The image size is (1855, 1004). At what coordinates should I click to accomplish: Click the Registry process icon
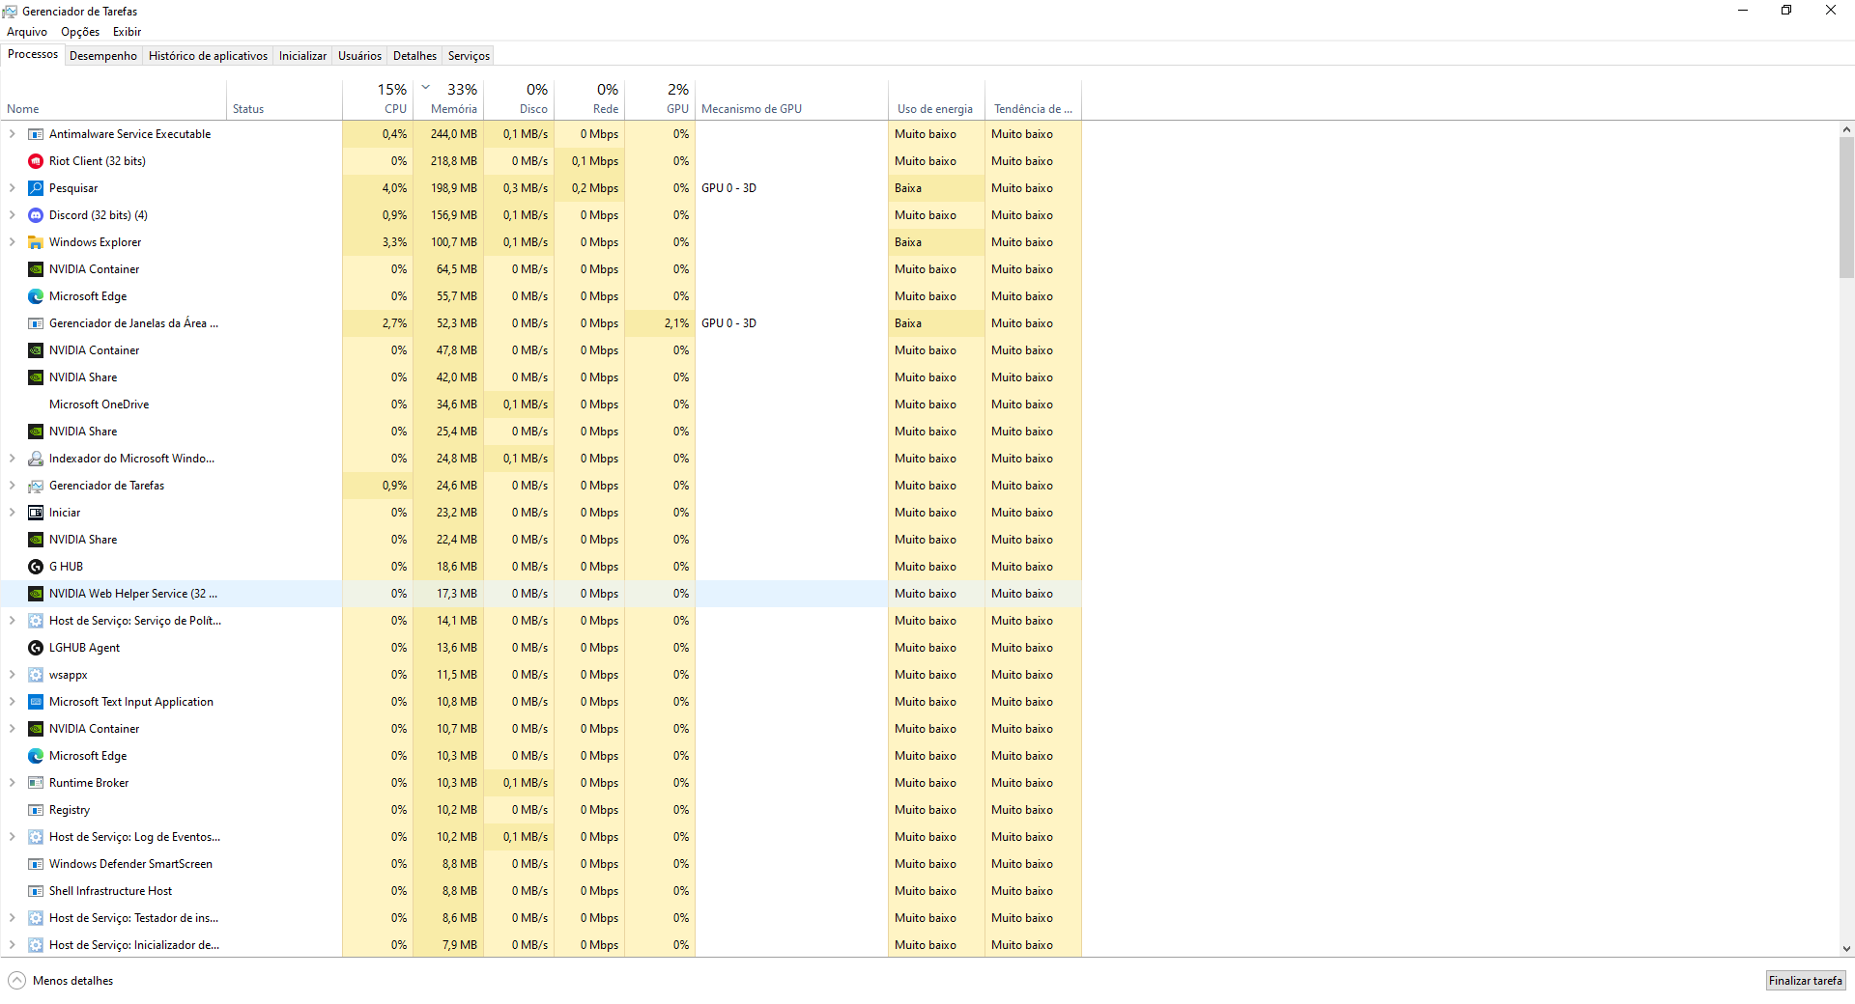[x=36, y=810]
